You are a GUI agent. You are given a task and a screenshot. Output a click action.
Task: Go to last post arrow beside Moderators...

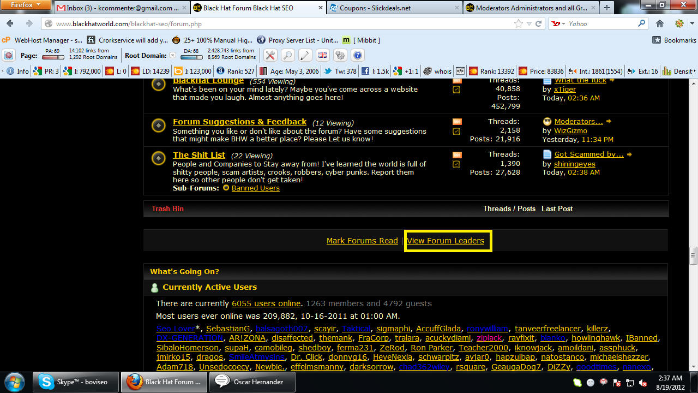click(609, 121)
